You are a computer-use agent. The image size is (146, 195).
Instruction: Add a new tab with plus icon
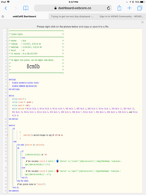click(129, 8)
